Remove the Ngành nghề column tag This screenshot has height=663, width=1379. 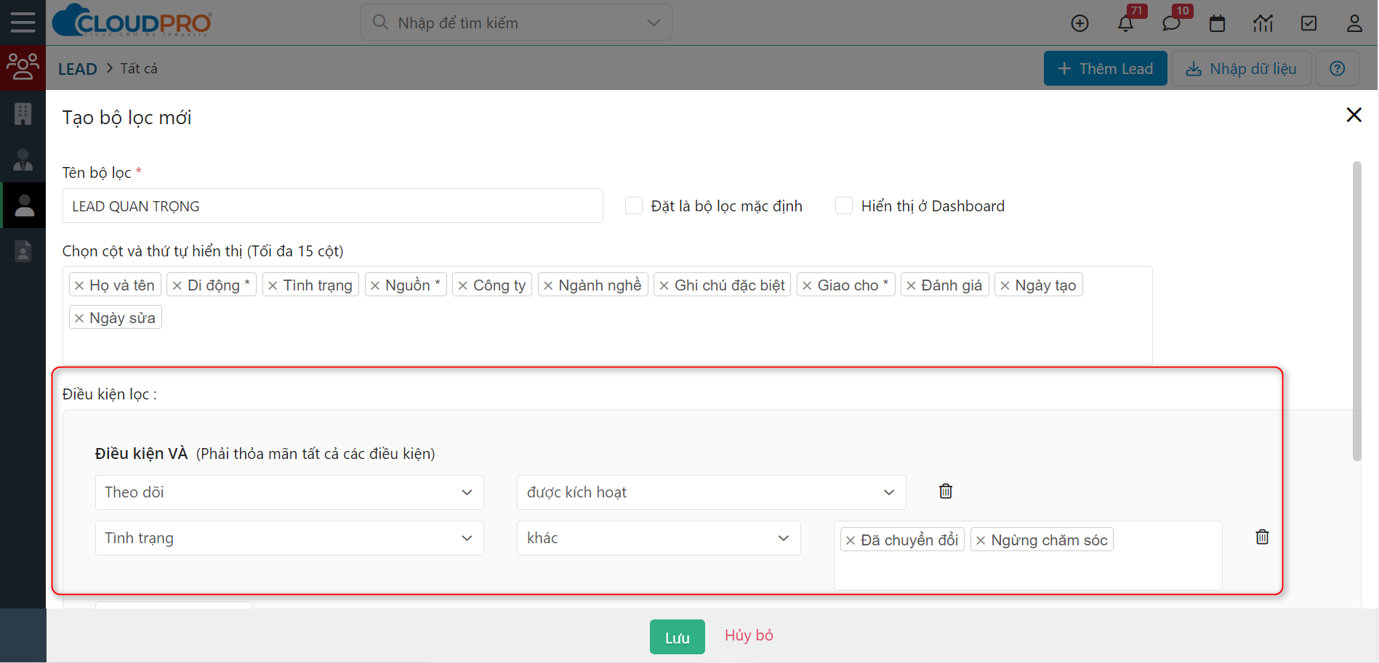548,285
